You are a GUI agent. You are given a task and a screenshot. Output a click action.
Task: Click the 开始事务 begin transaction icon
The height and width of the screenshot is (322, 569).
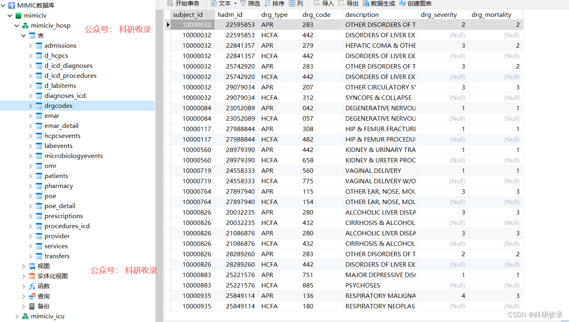(x=170, y=3)
